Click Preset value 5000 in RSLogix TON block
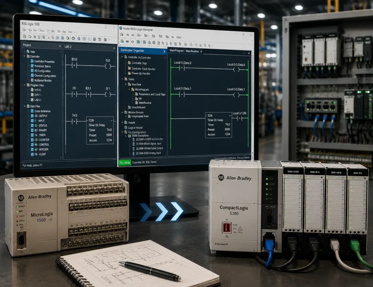This screenshot has height=287, width=373. [109, 135]
